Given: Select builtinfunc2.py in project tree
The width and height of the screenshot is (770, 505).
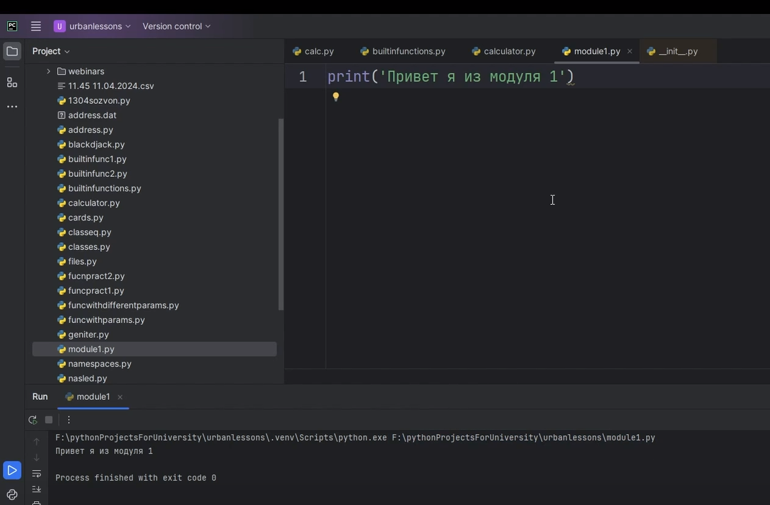Looking at the screenshot, I should (x=92, y=174).
